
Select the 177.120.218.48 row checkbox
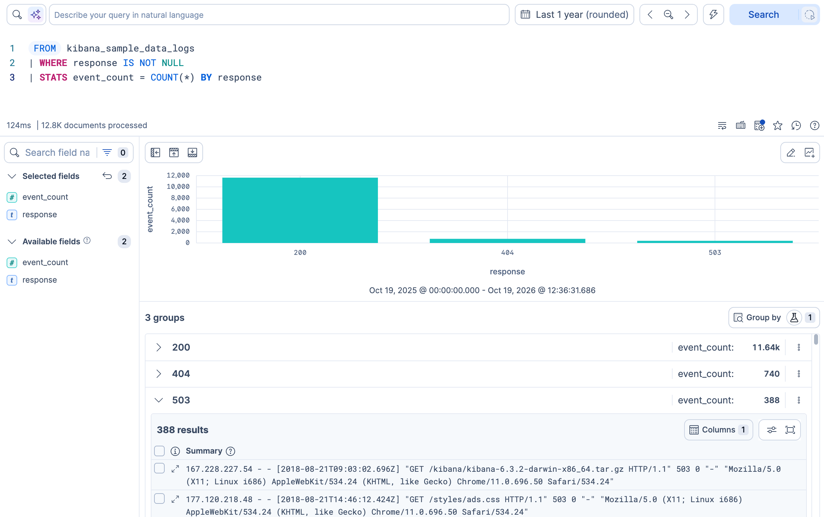(159, 499)
